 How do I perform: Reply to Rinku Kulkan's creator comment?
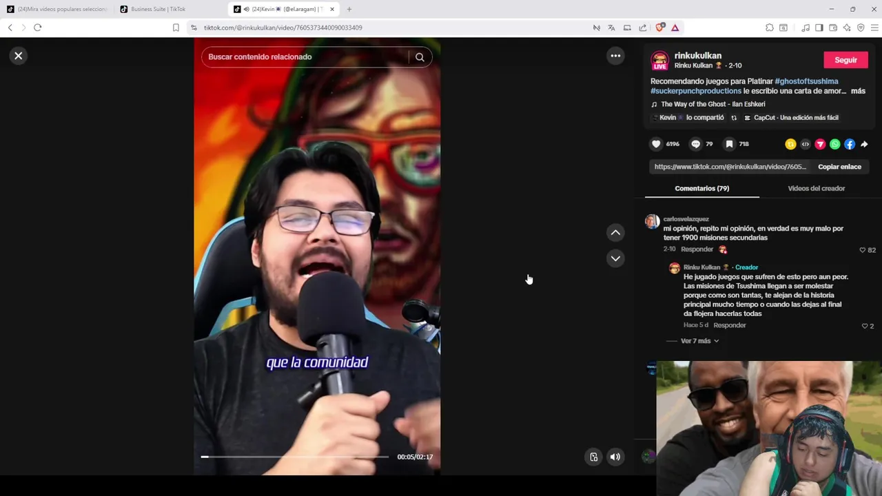coord(730,325)
